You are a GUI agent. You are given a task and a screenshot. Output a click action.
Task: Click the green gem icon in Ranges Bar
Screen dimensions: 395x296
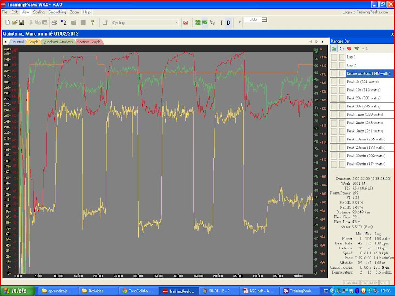point(357,48)
